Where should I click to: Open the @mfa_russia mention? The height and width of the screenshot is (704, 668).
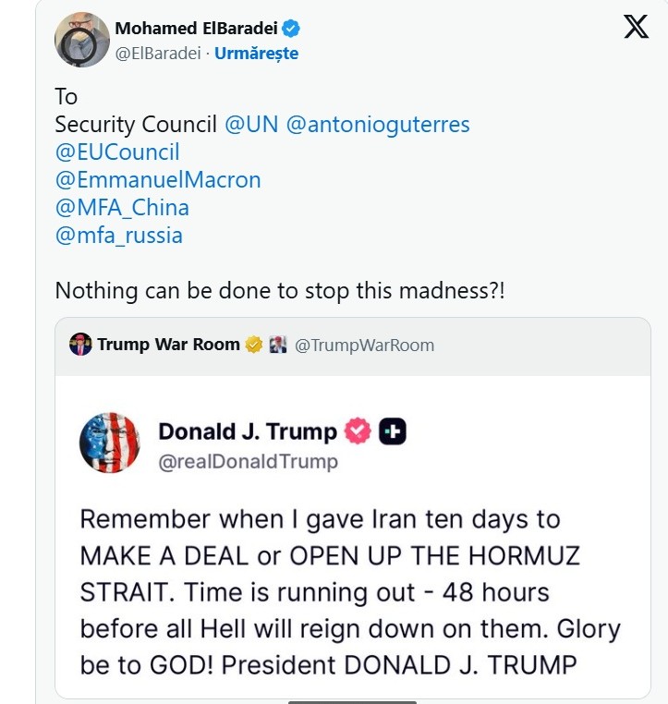click(x=119, y=236)
